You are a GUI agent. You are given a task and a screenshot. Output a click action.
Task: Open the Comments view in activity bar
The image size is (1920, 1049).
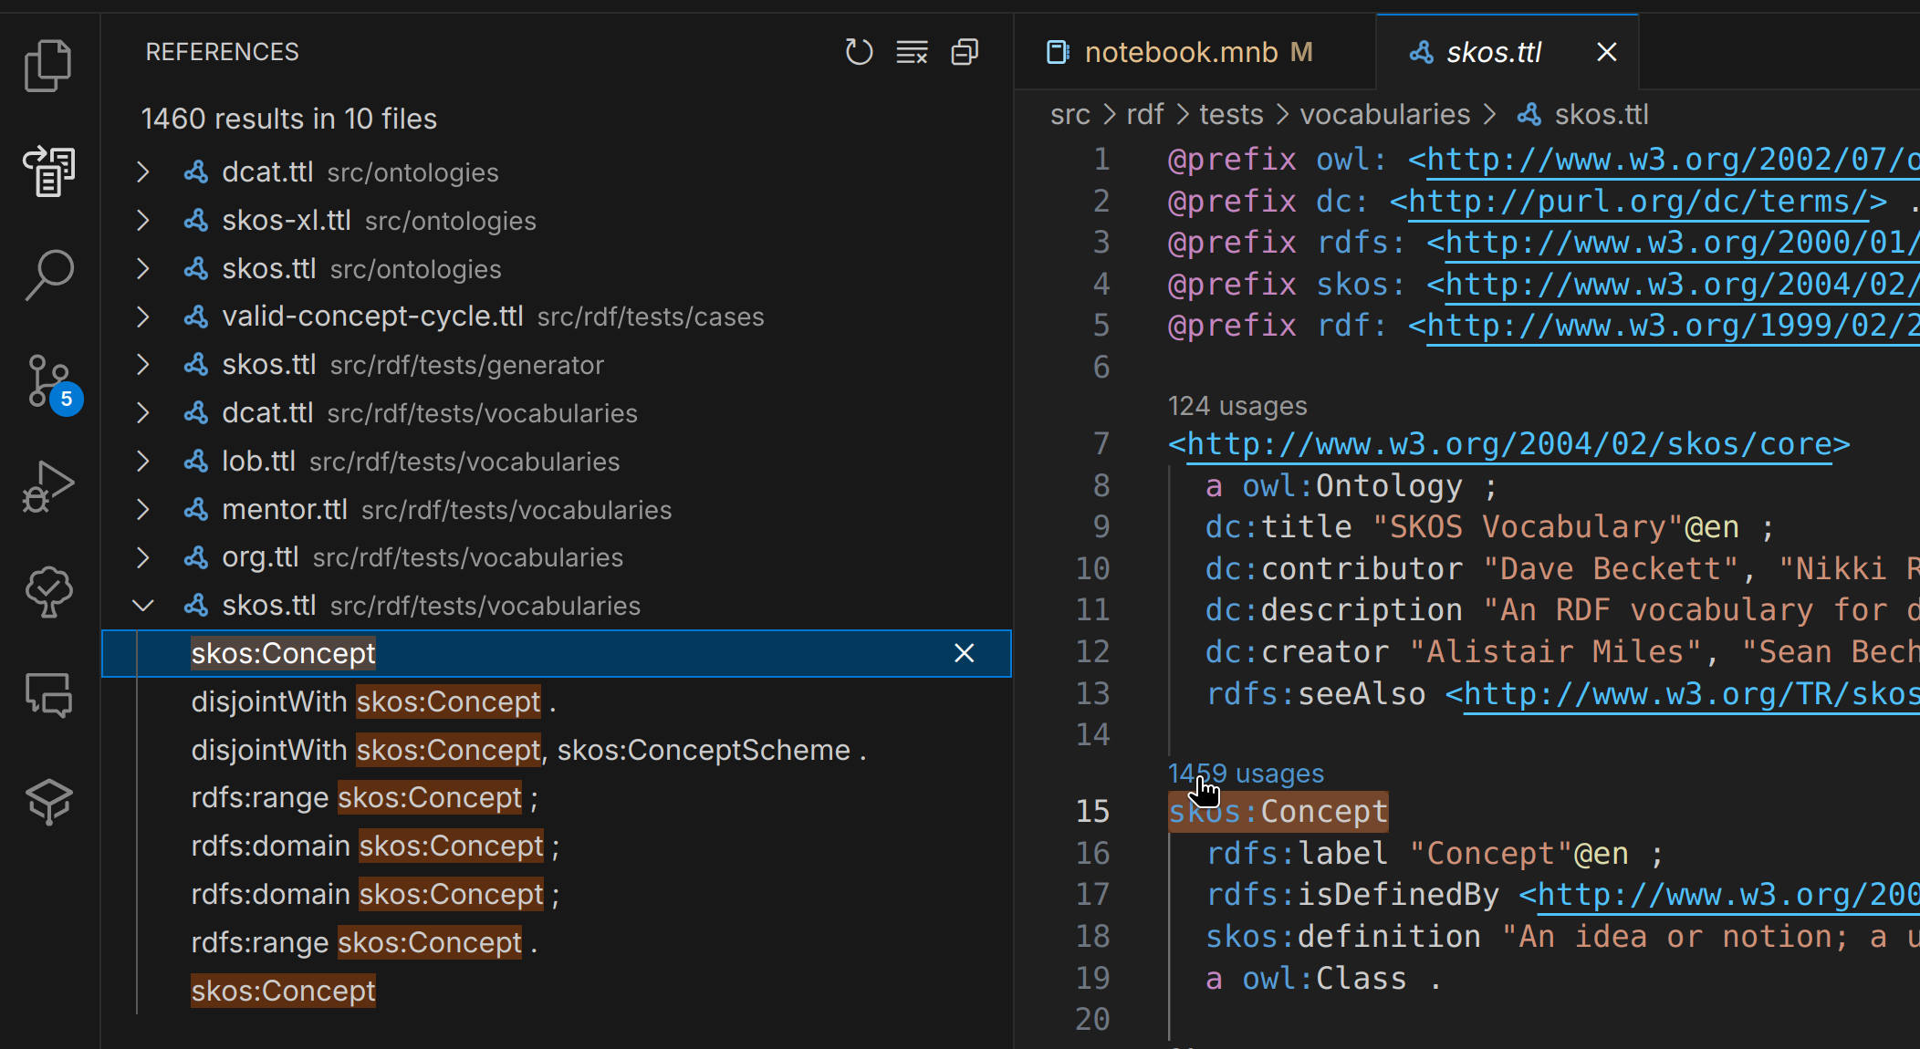coord(47,696)
